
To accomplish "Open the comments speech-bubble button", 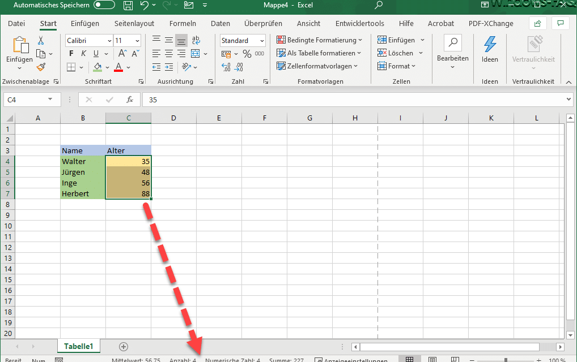I will tap(561, 24).
